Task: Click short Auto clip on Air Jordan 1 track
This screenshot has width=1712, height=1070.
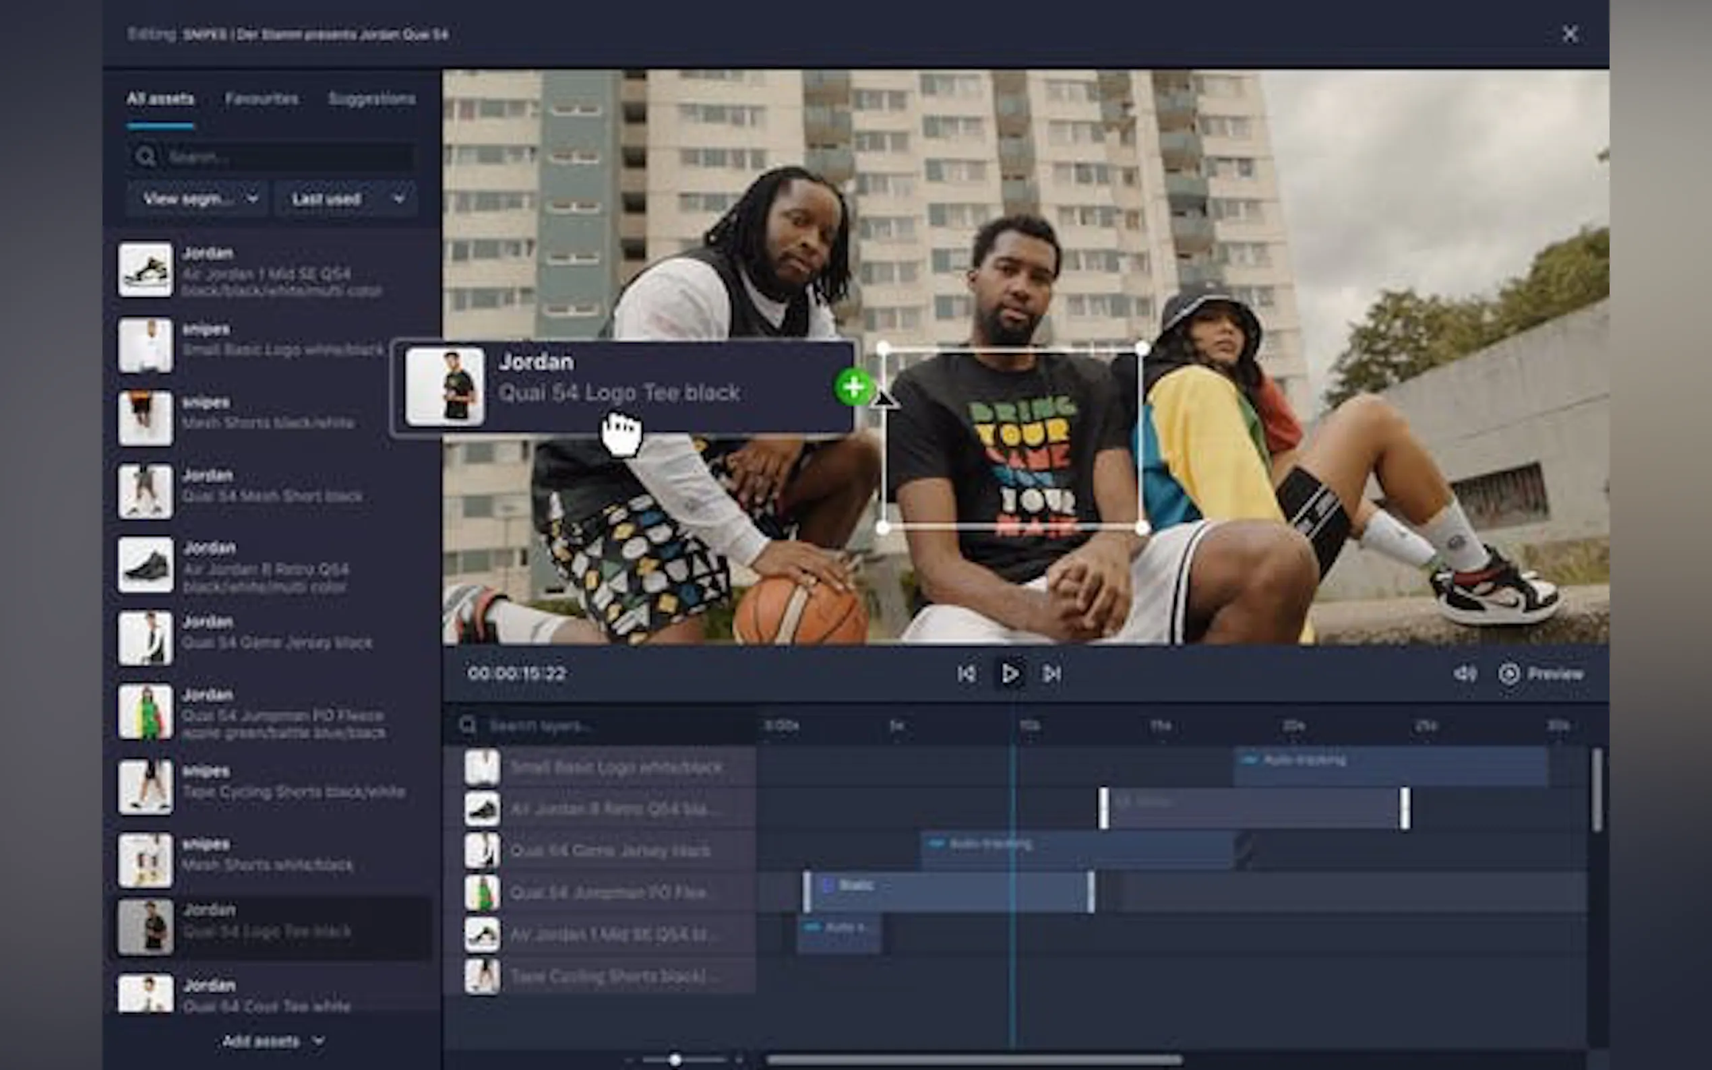Action: 839,934
